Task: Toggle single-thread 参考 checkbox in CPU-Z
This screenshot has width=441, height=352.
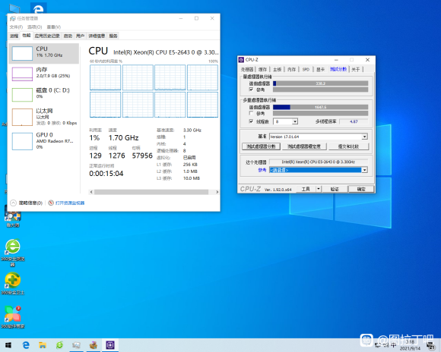Action: (251, 90)
